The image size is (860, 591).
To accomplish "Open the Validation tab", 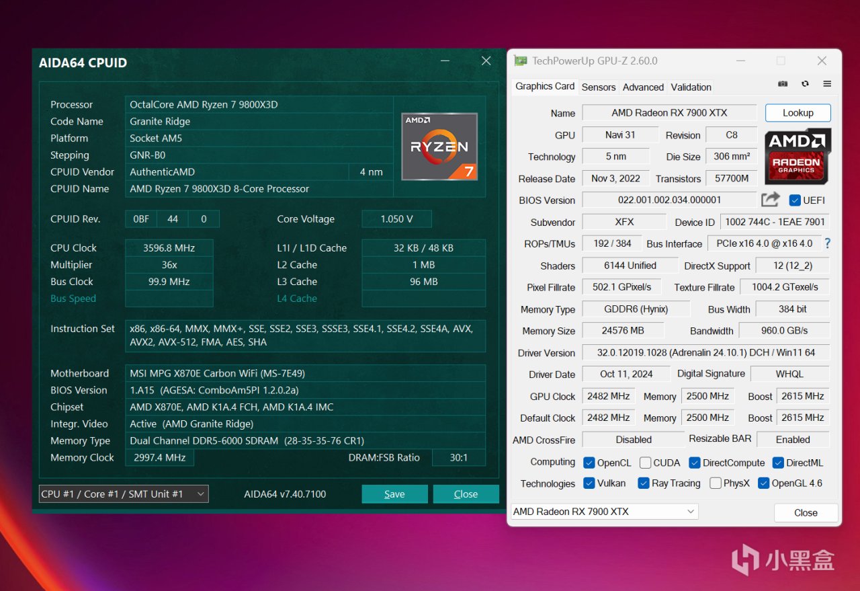I will tap(691, 87).
